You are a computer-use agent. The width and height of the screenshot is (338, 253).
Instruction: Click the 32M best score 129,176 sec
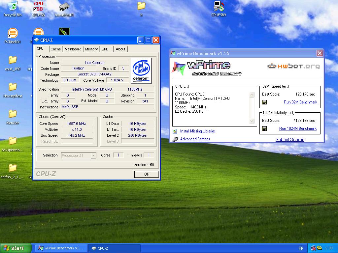(305, 94)
